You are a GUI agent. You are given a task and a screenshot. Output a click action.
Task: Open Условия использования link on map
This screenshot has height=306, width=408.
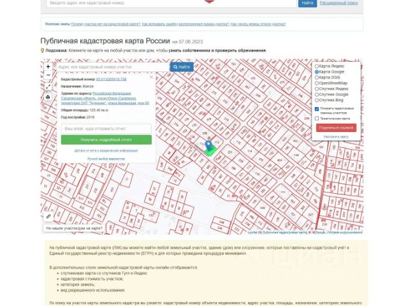pyautogui.click(x=344, y=232)
